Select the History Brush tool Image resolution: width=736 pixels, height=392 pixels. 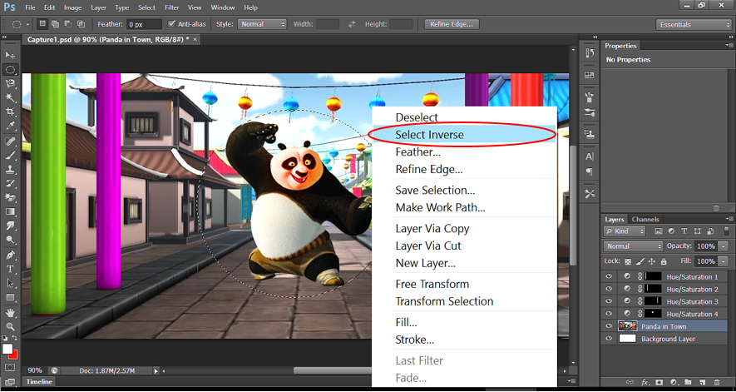click(10, 183)
